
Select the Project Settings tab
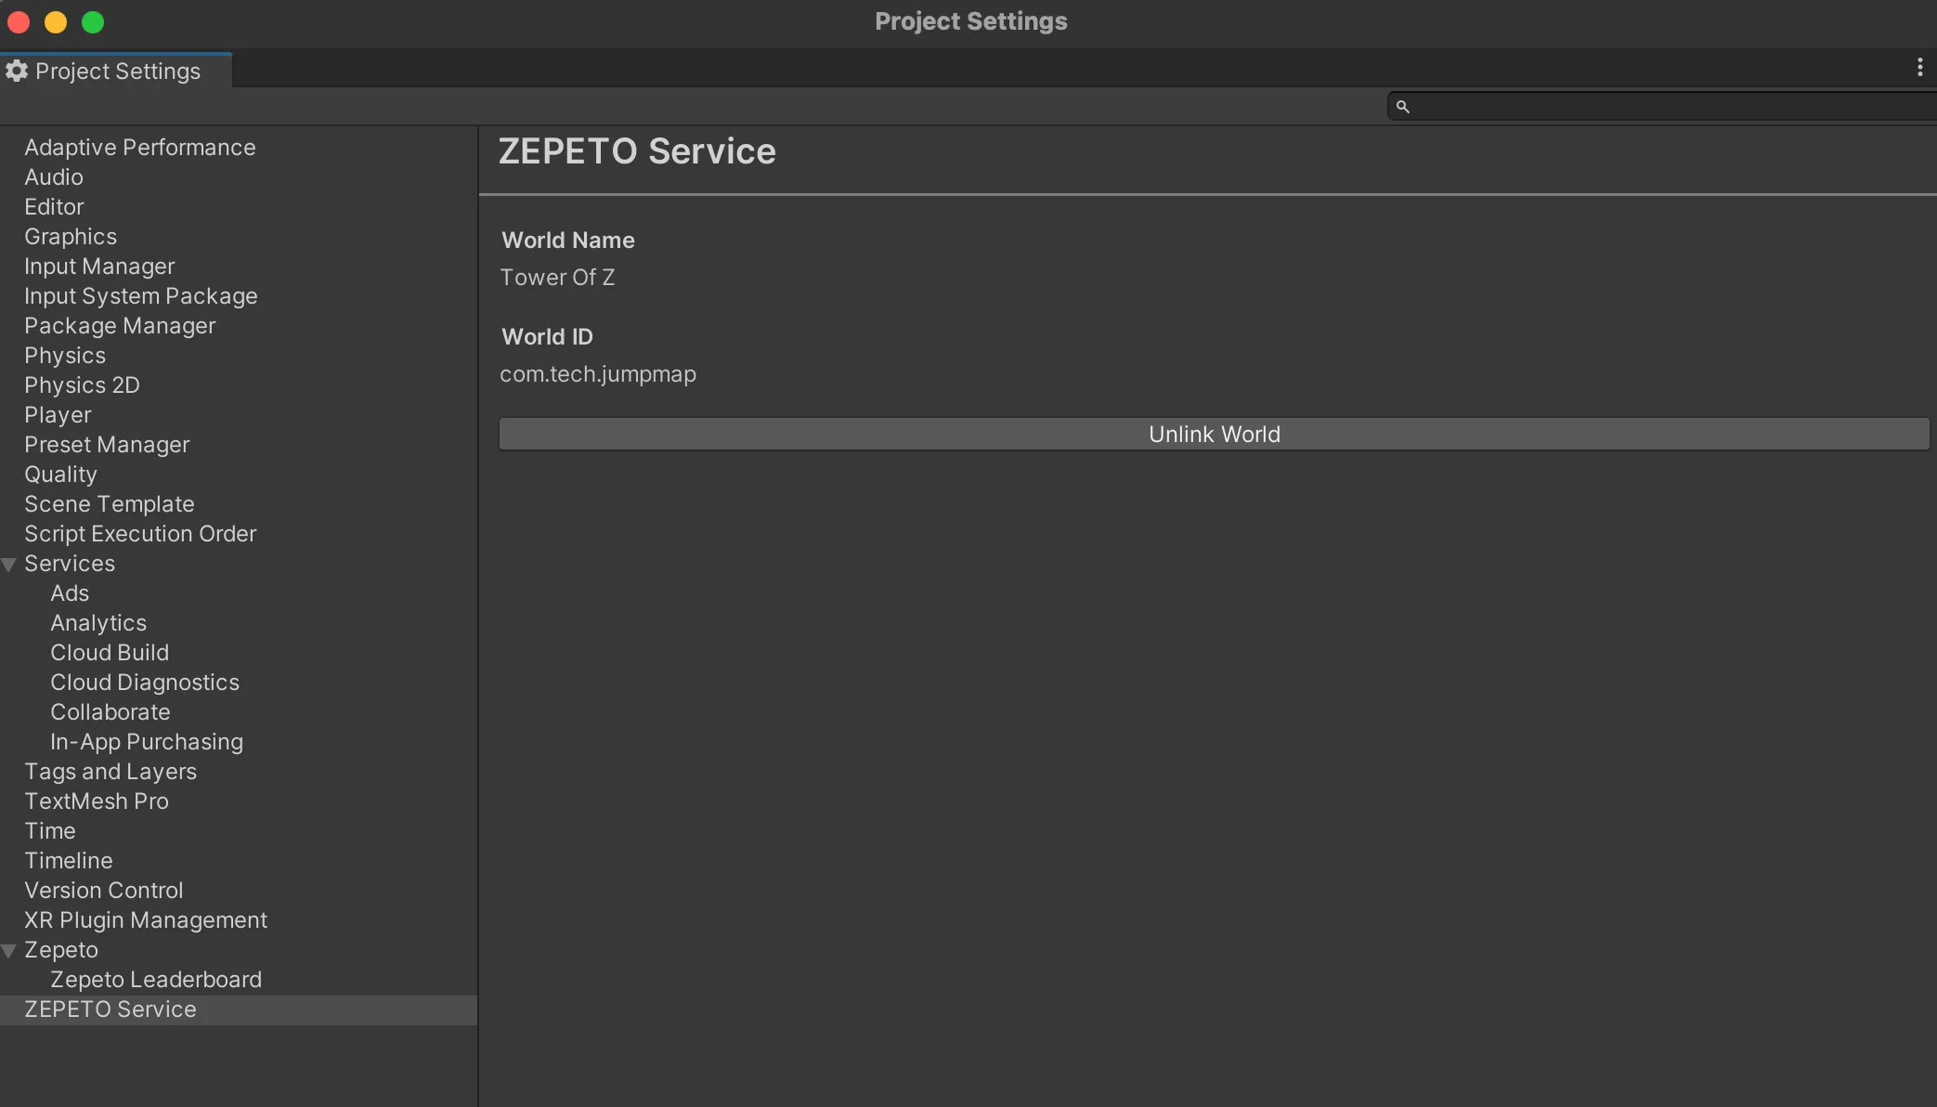point(116,71)
